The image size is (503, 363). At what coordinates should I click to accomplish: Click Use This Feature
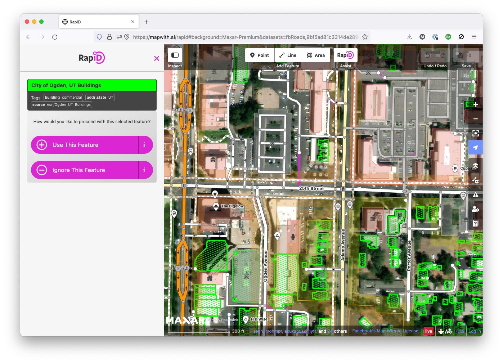[85, 145]
